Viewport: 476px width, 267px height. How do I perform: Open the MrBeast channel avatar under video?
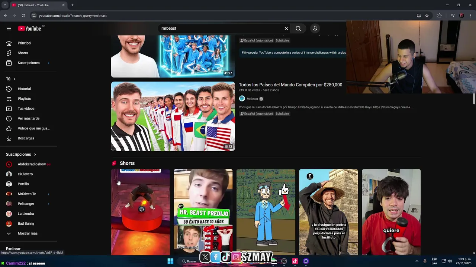(242, 99)
